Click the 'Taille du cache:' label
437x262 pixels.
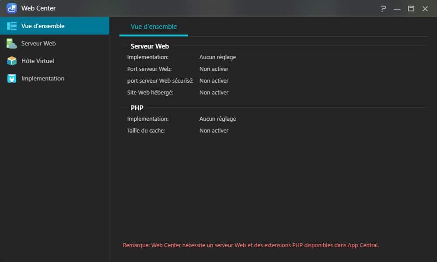click(x=146, y=130)
